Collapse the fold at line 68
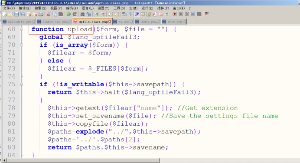Screen dimensions: 300x163 21,29
